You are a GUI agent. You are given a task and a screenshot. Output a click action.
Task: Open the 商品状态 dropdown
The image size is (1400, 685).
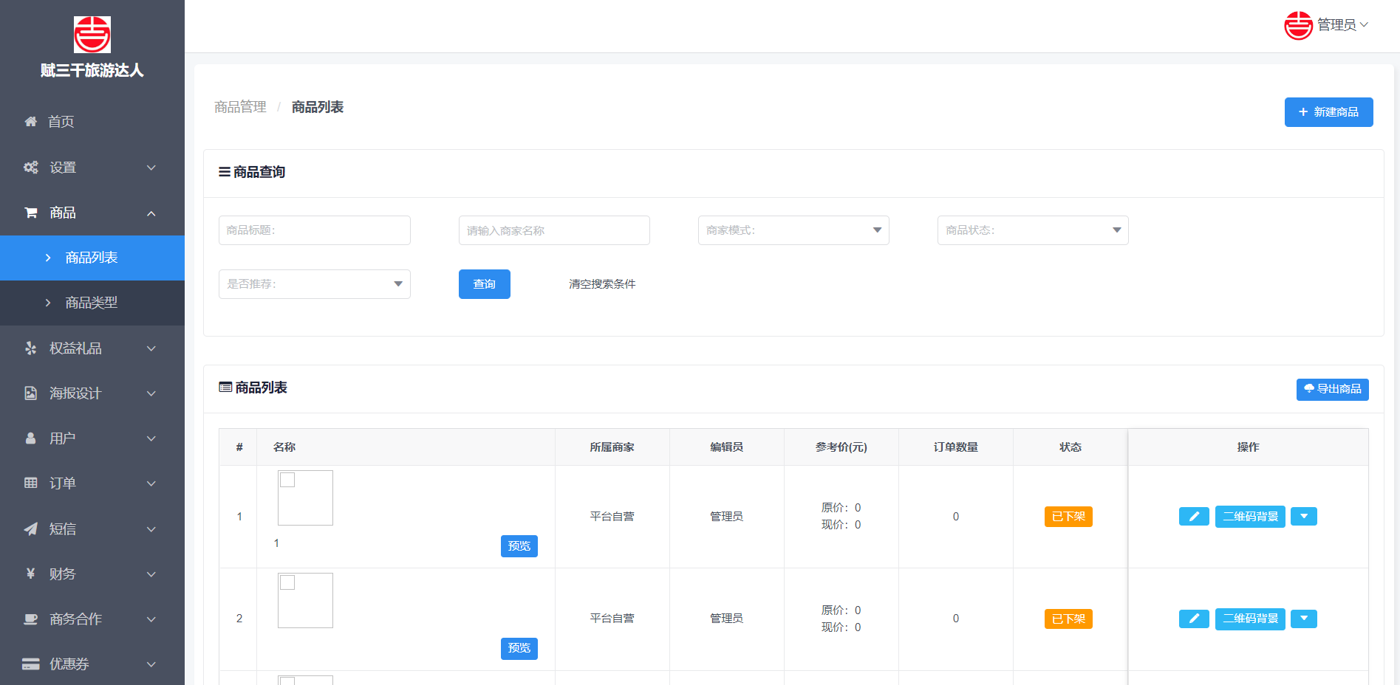coord(1033,230)
